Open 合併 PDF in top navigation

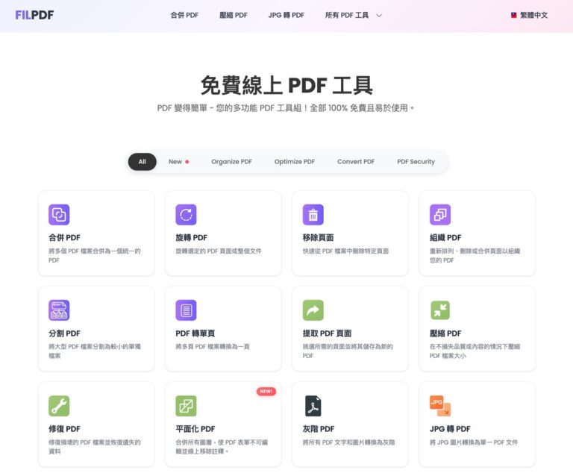pyautogui.click(x=184, y=15)
